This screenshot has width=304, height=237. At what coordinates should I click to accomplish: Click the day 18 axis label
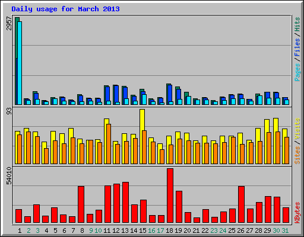point(169,230)
